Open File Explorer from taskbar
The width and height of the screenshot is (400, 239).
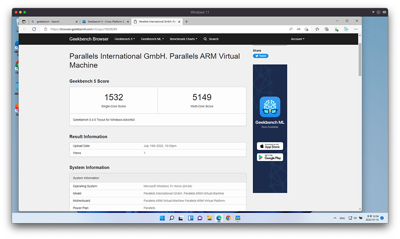tap(209, 218)
